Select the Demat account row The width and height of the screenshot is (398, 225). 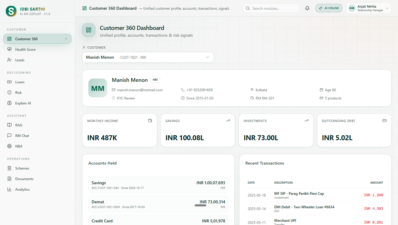coord(158,204)
